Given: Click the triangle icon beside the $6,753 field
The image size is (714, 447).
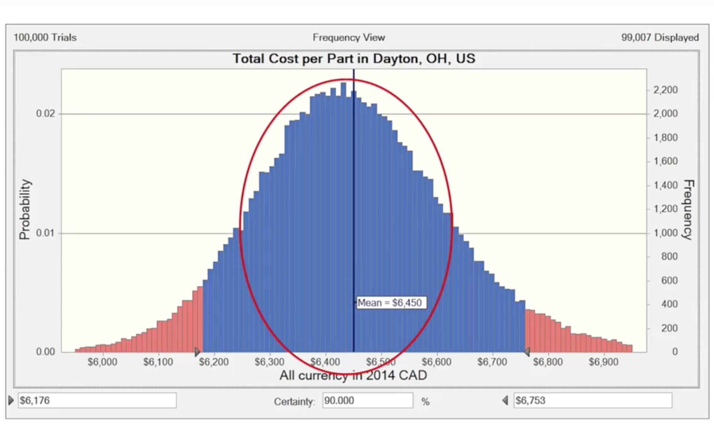Looking at the screenshot, I should [505, 400].
